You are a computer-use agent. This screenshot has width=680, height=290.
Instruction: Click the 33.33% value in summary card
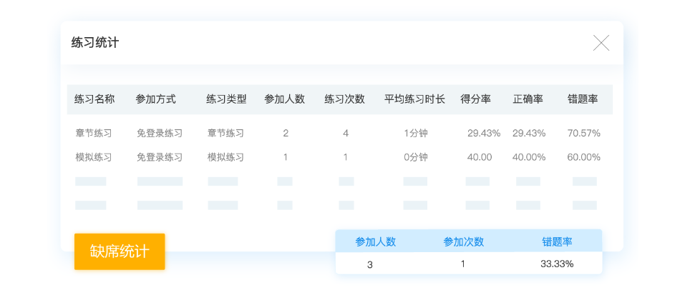click(557, 264)
